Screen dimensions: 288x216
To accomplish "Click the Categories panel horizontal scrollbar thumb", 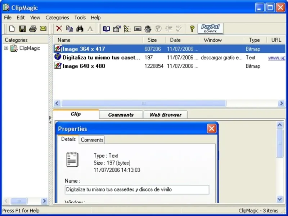I will pos(19,201).
